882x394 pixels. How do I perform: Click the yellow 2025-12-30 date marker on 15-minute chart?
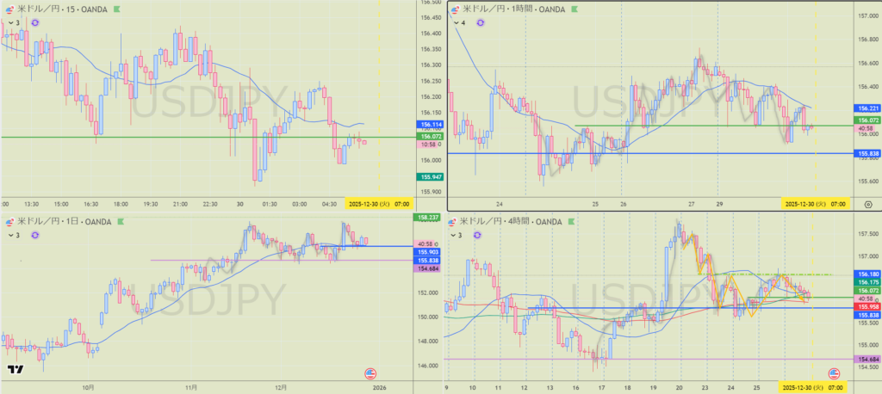[366, 204]
